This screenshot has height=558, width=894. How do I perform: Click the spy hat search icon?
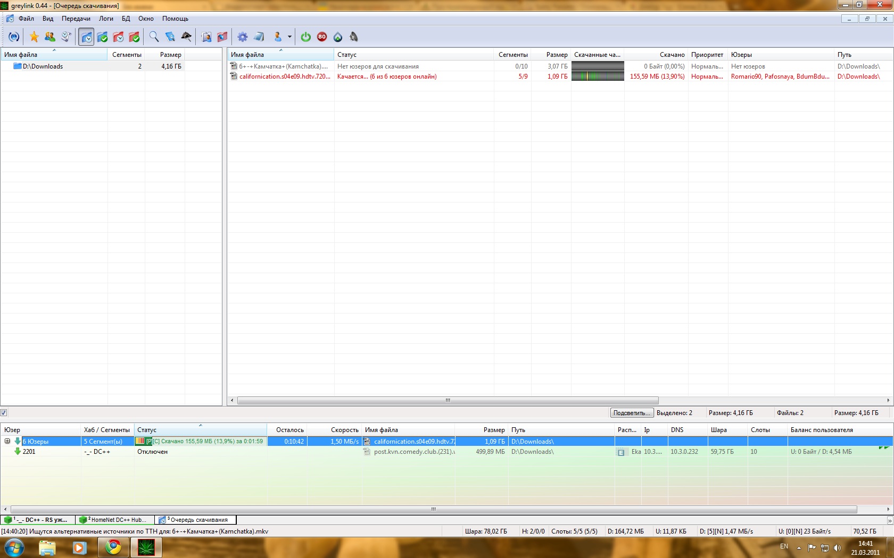tap(186, 37)
